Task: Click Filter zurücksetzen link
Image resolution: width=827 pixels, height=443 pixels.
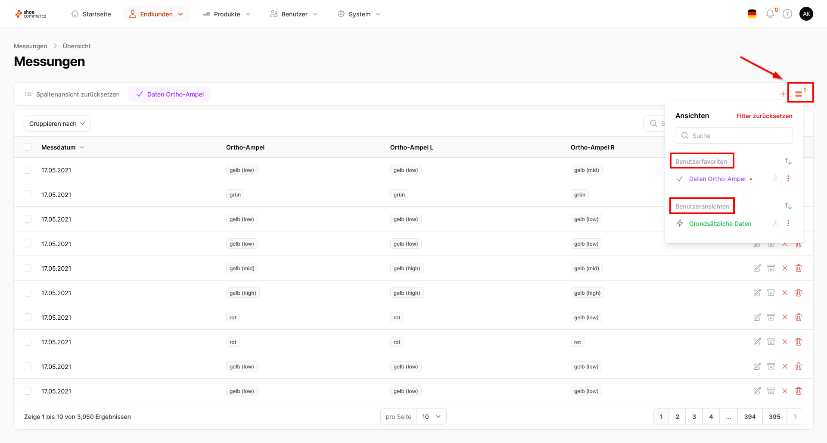Action: click(x=764, y=116)
